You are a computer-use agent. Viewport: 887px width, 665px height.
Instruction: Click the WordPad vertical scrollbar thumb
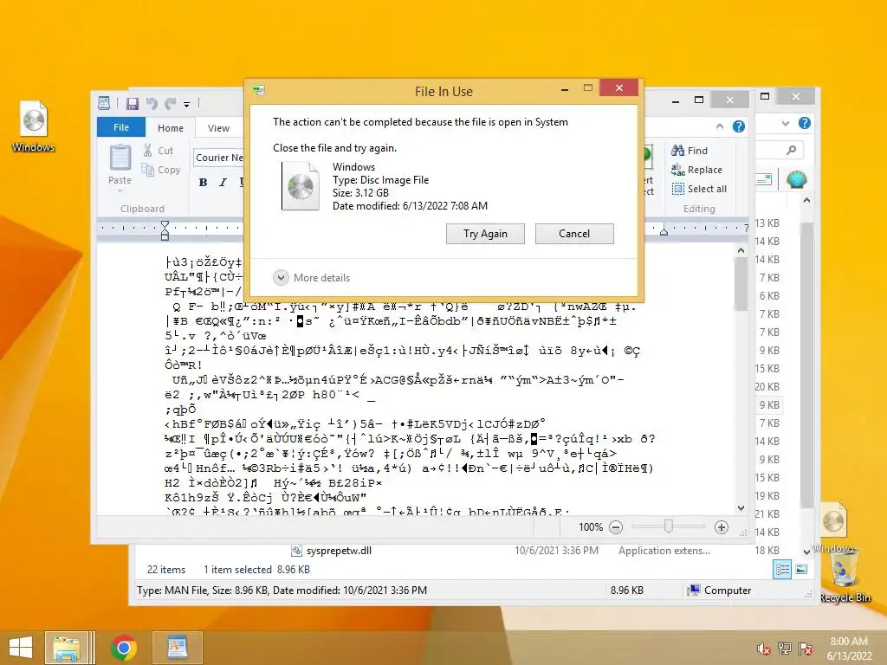[x=741, y=284]
